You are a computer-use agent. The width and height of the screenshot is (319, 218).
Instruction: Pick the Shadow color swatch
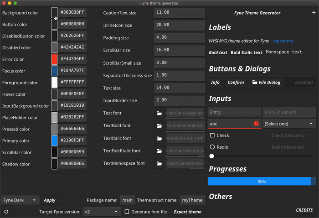pyautogui.click(x=54, y=164)
